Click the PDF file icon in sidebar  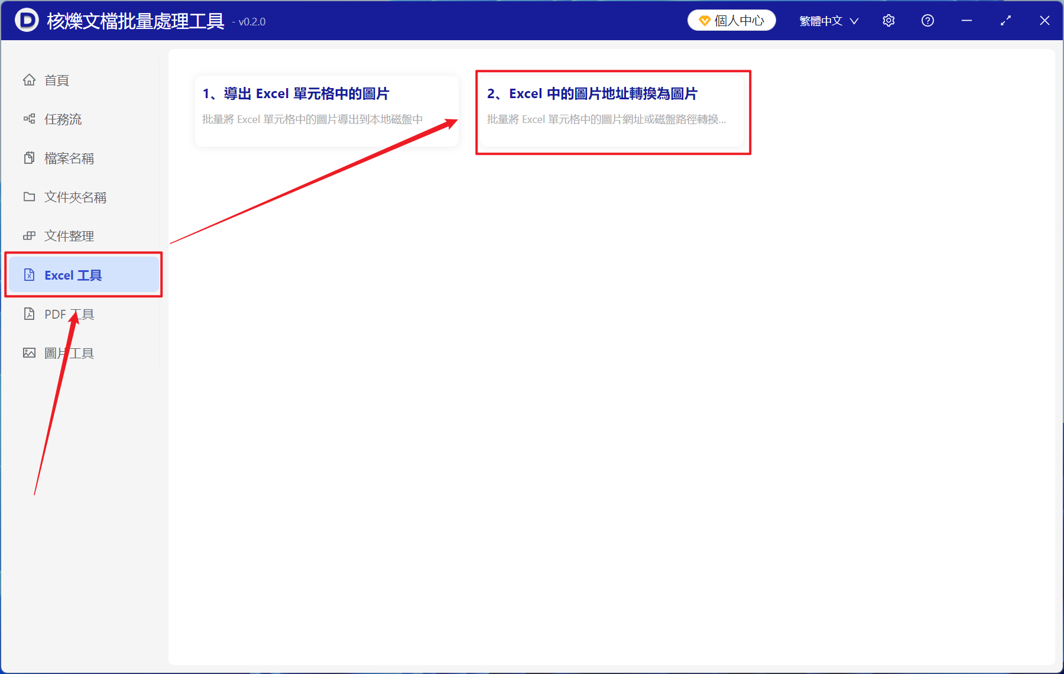coord(29,314)
